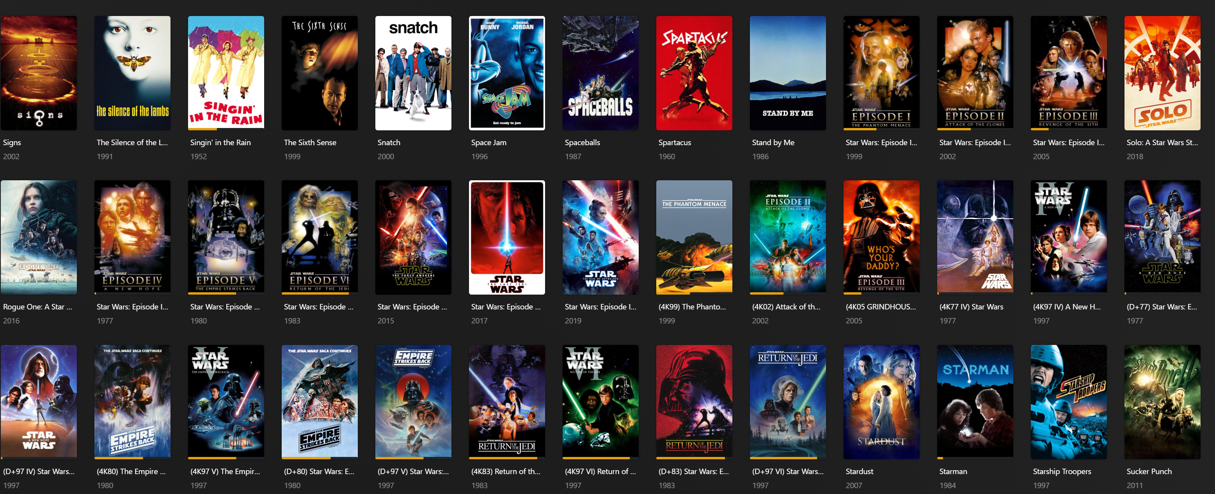Click the year 1952 under Singin' in the Rain

pyautogui.click(x=199, y=156)
